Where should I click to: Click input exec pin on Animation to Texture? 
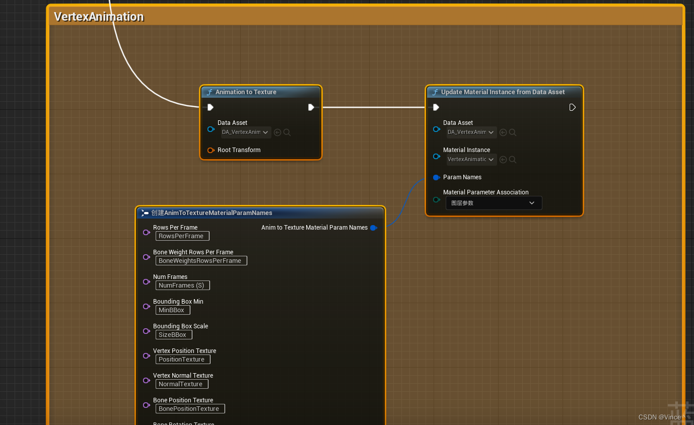(211, 107)
